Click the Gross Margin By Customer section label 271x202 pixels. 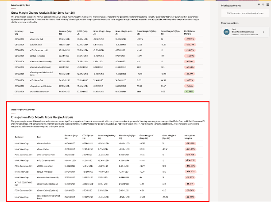[x=23, y=110]
